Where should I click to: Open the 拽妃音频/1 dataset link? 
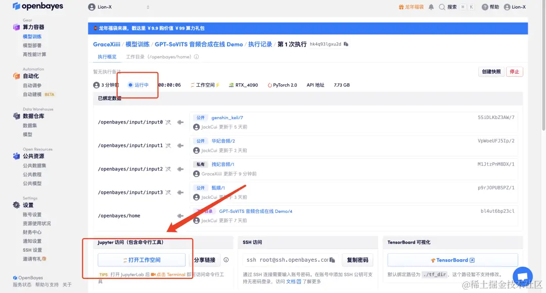[223, 164]
